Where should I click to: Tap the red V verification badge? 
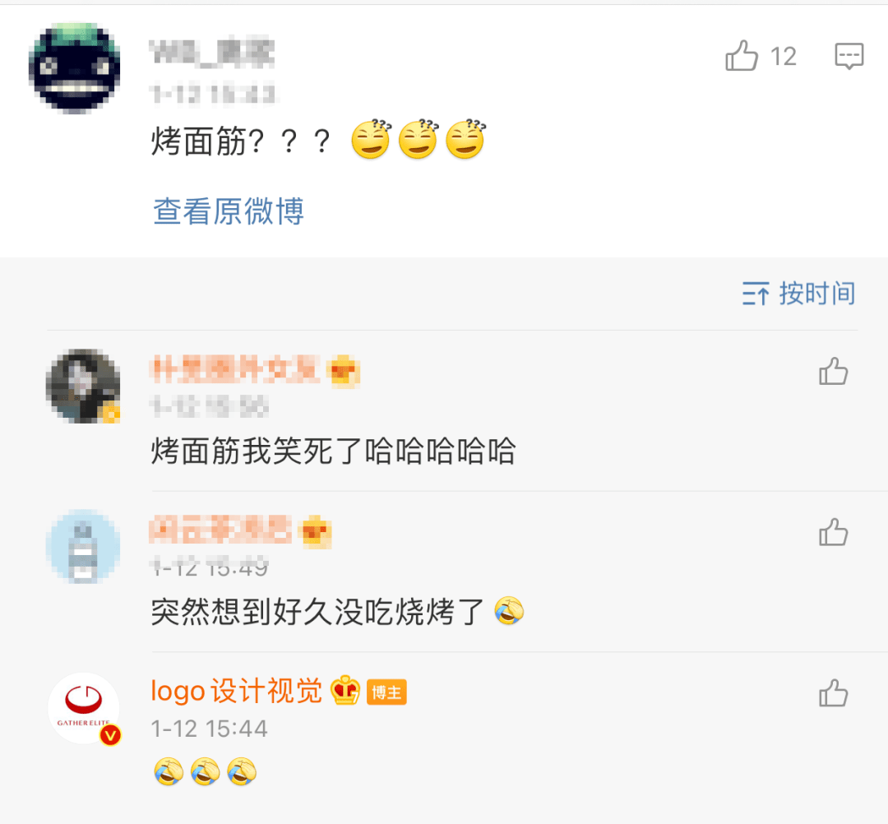click(110, 735)
